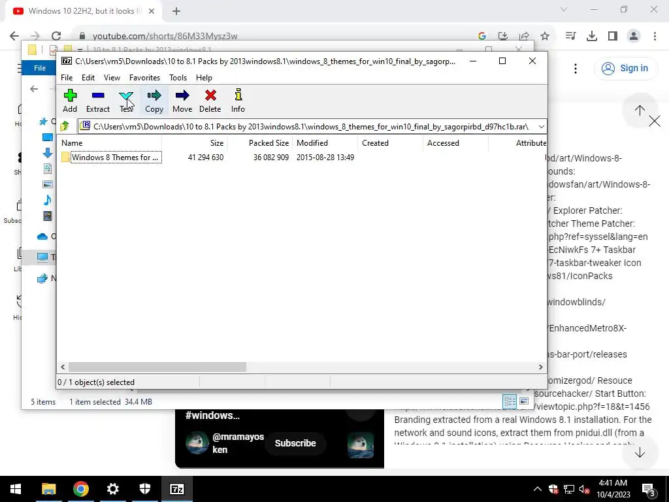Image resolution: width=669 pixels, height=502 pixels.
Task: Go up one folder level in 7-Zip
Action: [x=65, y=126]
